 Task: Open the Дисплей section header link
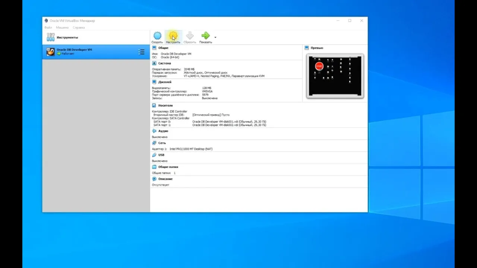(165, 82)
